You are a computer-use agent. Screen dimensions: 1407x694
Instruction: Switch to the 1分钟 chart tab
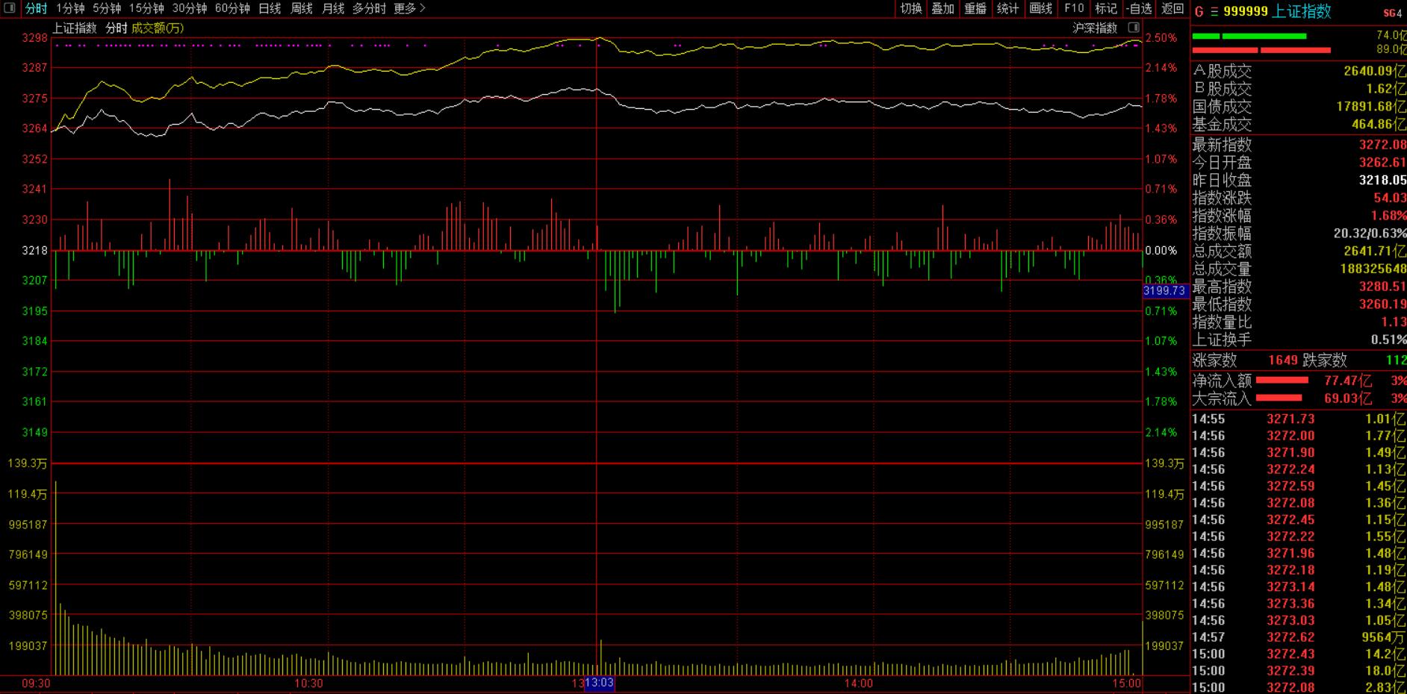click(x=70, y=8)
